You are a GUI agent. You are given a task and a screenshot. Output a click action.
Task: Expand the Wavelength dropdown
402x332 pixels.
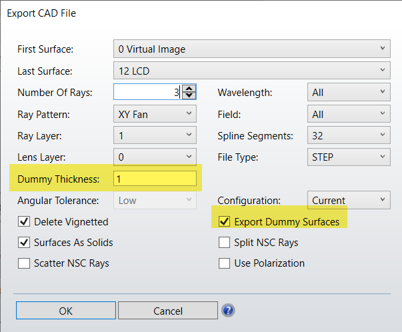click(348, 93)
